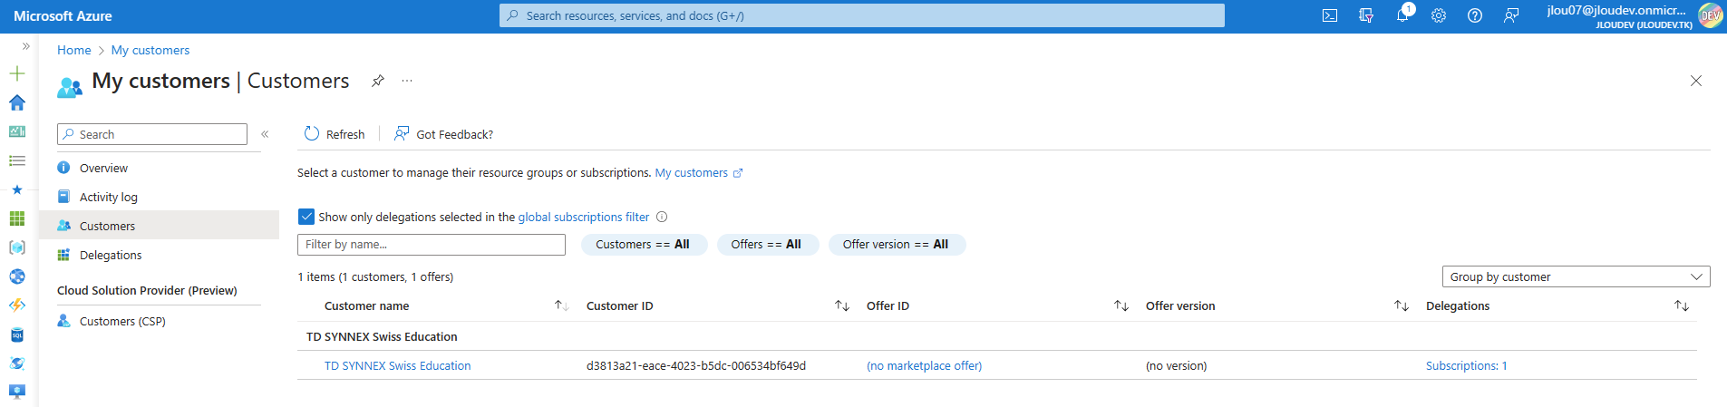Open the notifications bell

pos(1402,15)
